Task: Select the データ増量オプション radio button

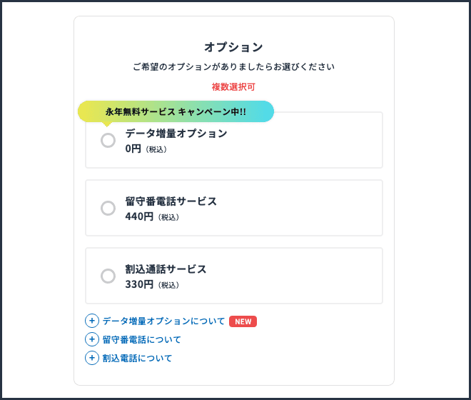Action: [x=108, y=141]
